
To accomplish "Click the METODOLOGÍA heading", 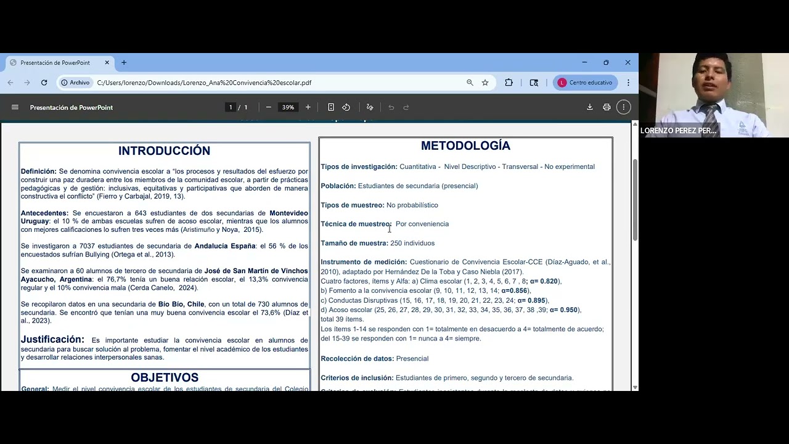I will click(x=465, y=146).
